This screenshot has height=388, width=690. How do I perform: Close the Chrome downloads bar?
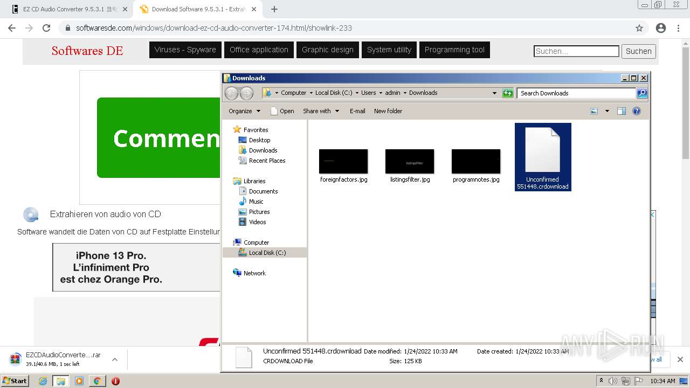pyautogui.click(x=680, y=359)
